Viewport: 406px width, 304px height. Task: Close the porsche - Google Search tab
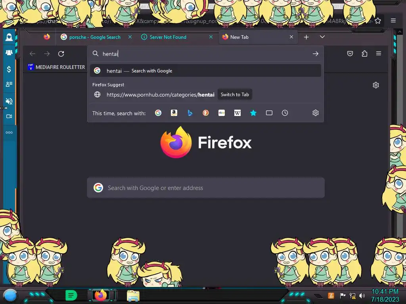point(130,37)
